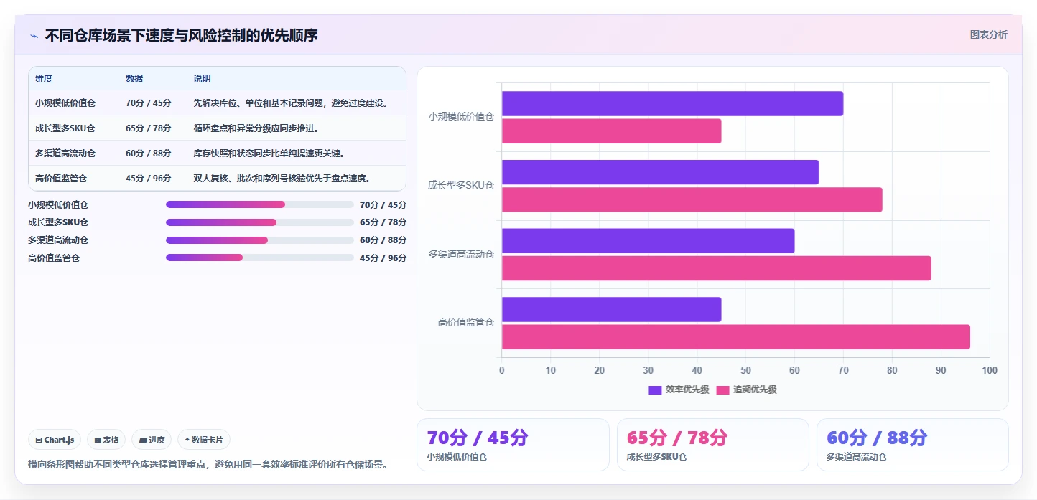
Task: Click the 高价值监管仓 progress bar
Action: [259, 258]
